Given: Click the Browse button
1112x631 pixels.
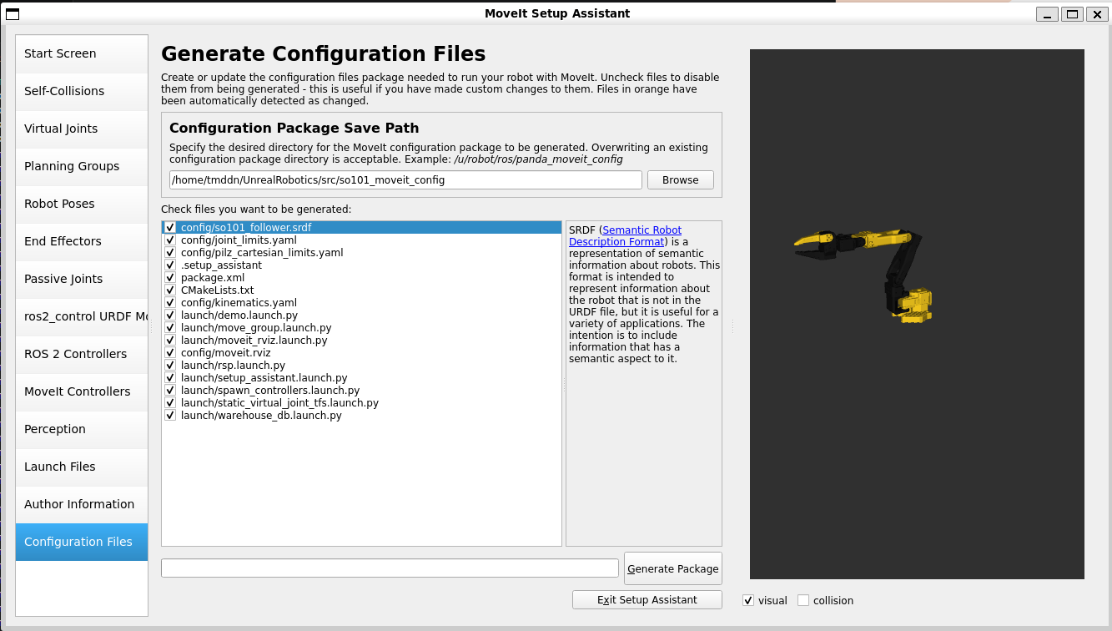Looking at the screenshot, I should tap(680, 180).
